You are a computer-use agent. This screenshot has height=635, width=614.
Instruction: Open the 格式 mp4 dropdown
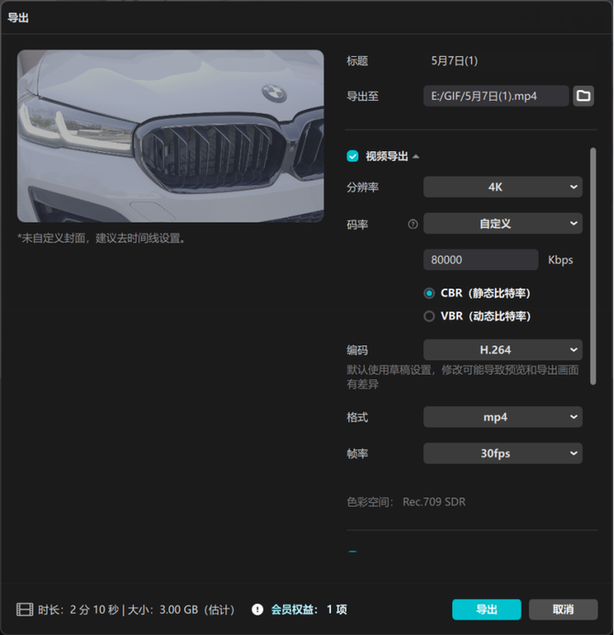pos(502,417)
